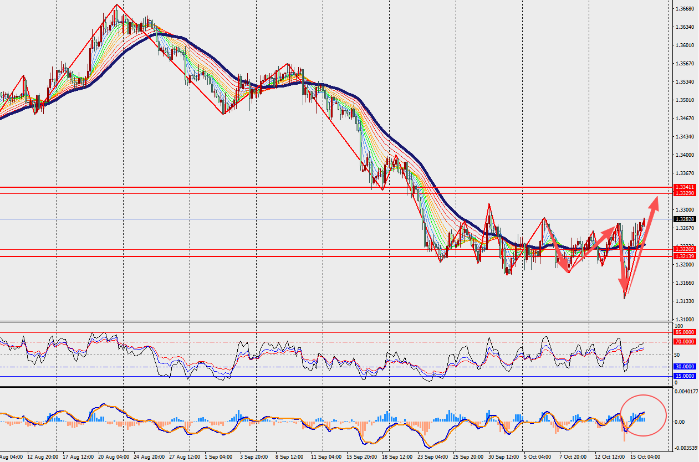Click the 1.35670 price scale value
699x462 pixels.
(685, 64)
